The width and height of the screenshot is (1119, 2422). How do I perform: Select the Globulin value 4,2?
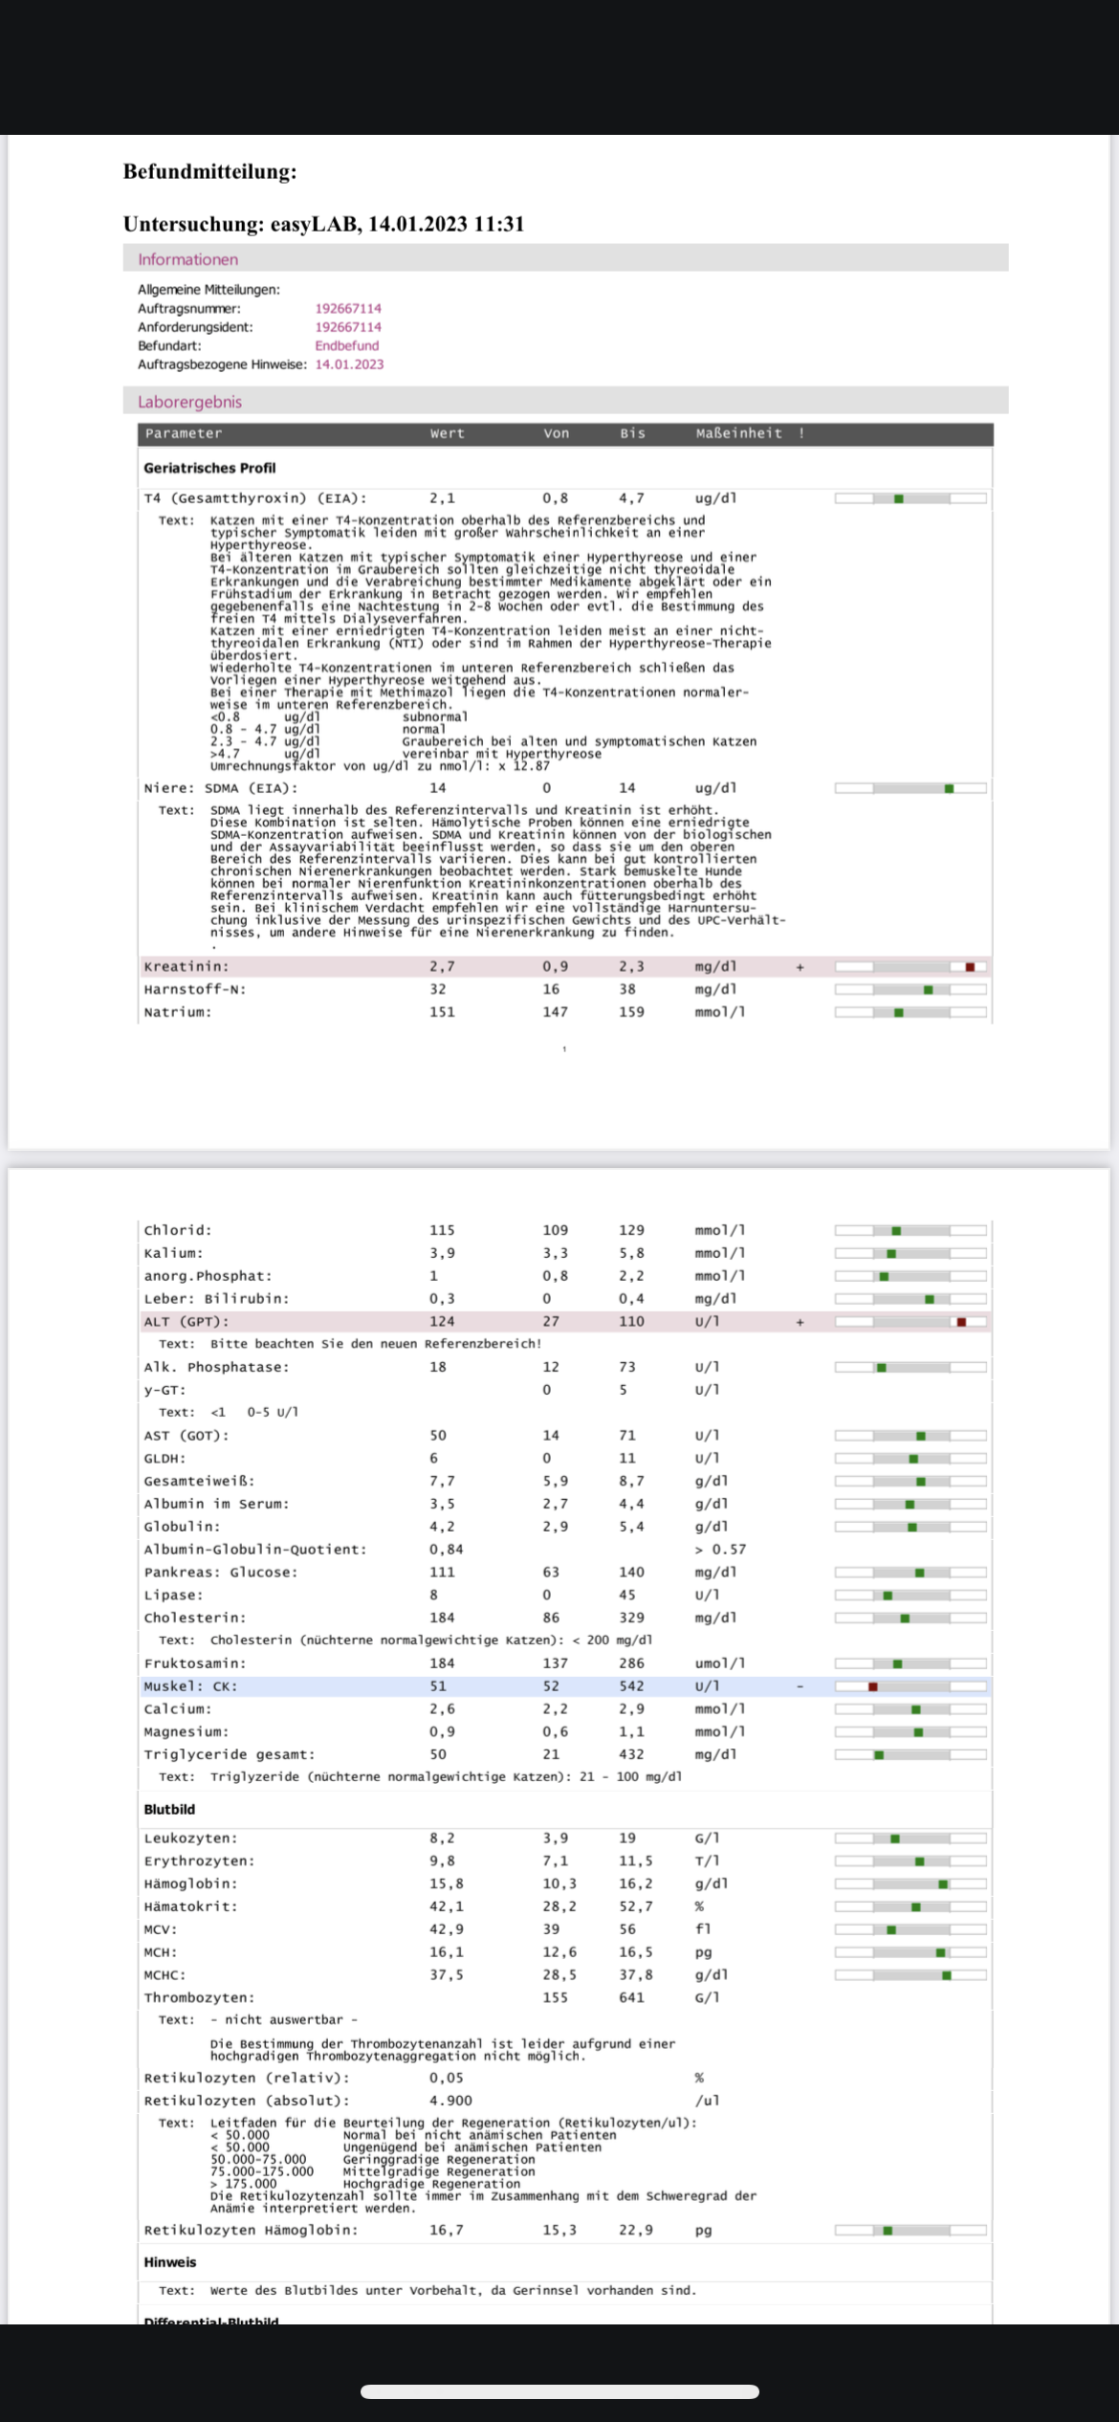(442, 1527)
